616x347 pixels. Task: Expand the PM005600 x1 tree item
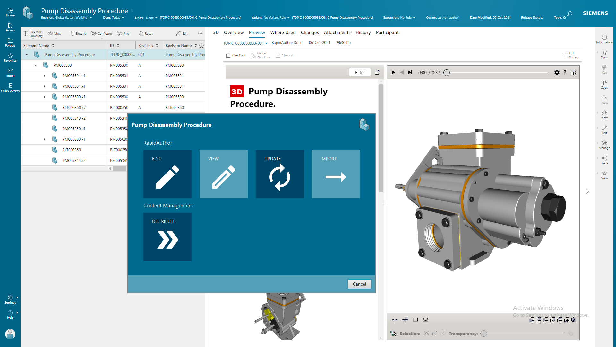[x=44, y=139]
